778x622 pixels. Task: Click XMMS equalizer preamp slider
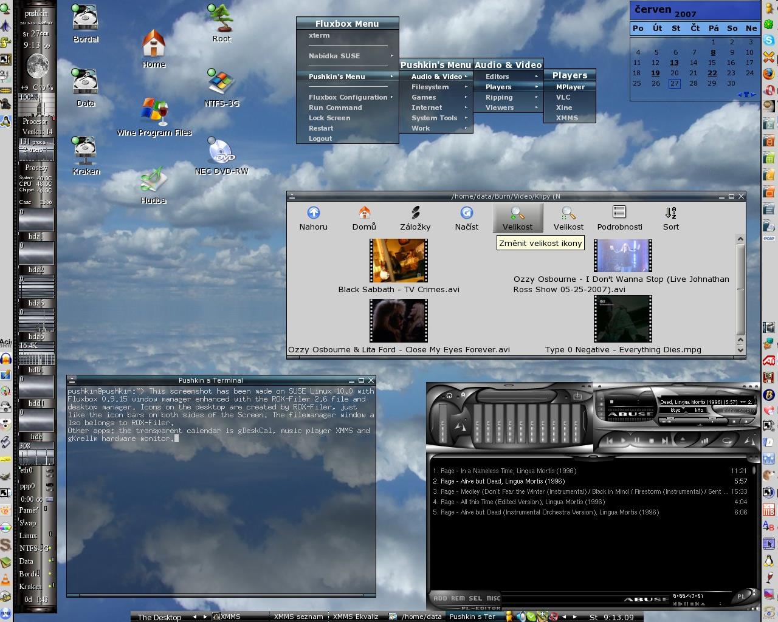click(x=443, y=423)
